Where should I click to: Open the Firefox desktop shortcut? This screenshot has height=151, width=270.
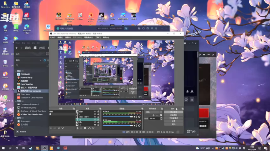[x=5, y=75]
